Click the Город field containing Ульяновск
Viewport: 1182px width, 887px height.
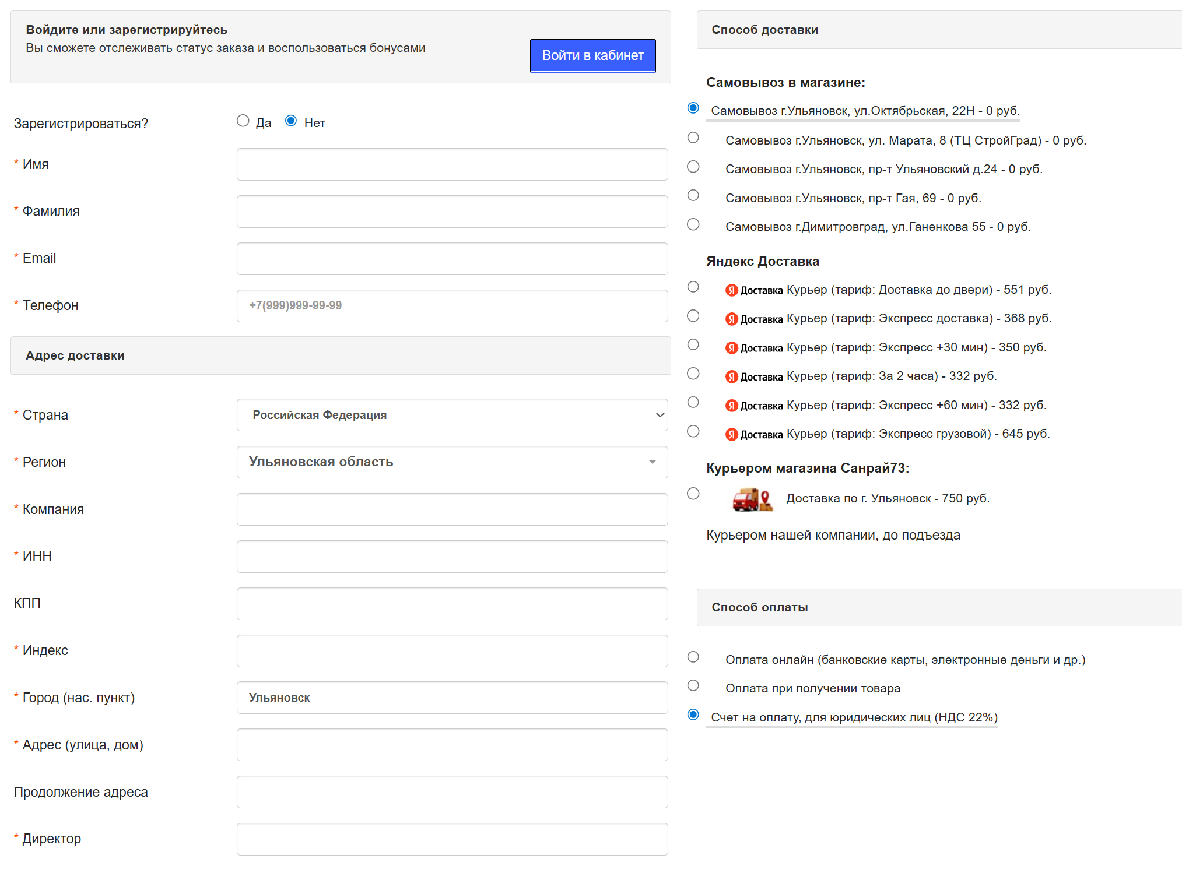coord(452,698)
